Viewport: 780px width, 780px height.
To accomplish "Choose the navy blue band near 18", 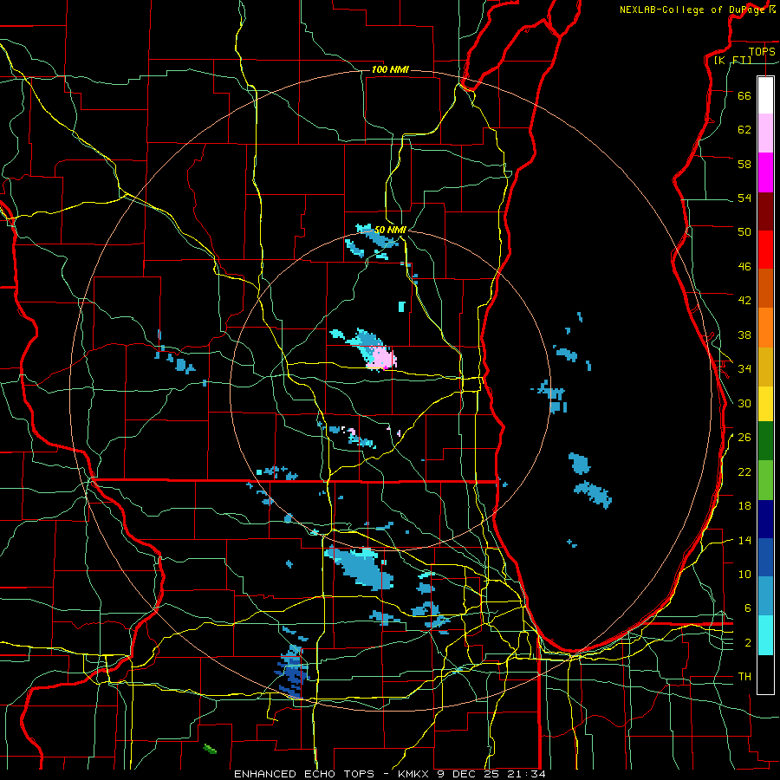I will point(765,519).
